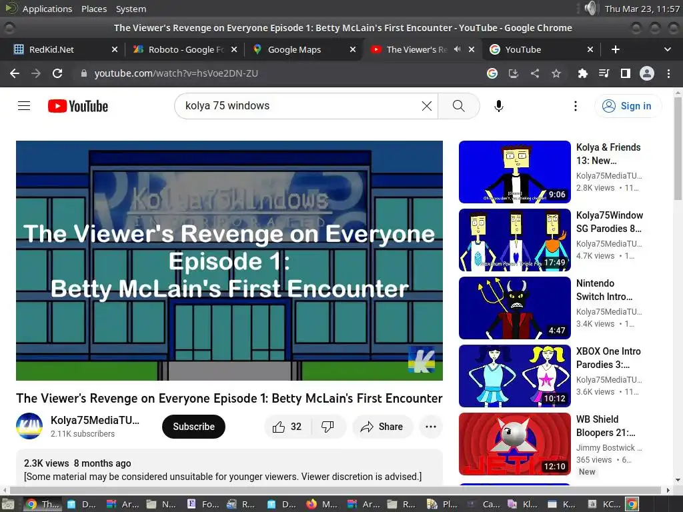Open the System menu
The image size is (683, 512).
(131, 9)
